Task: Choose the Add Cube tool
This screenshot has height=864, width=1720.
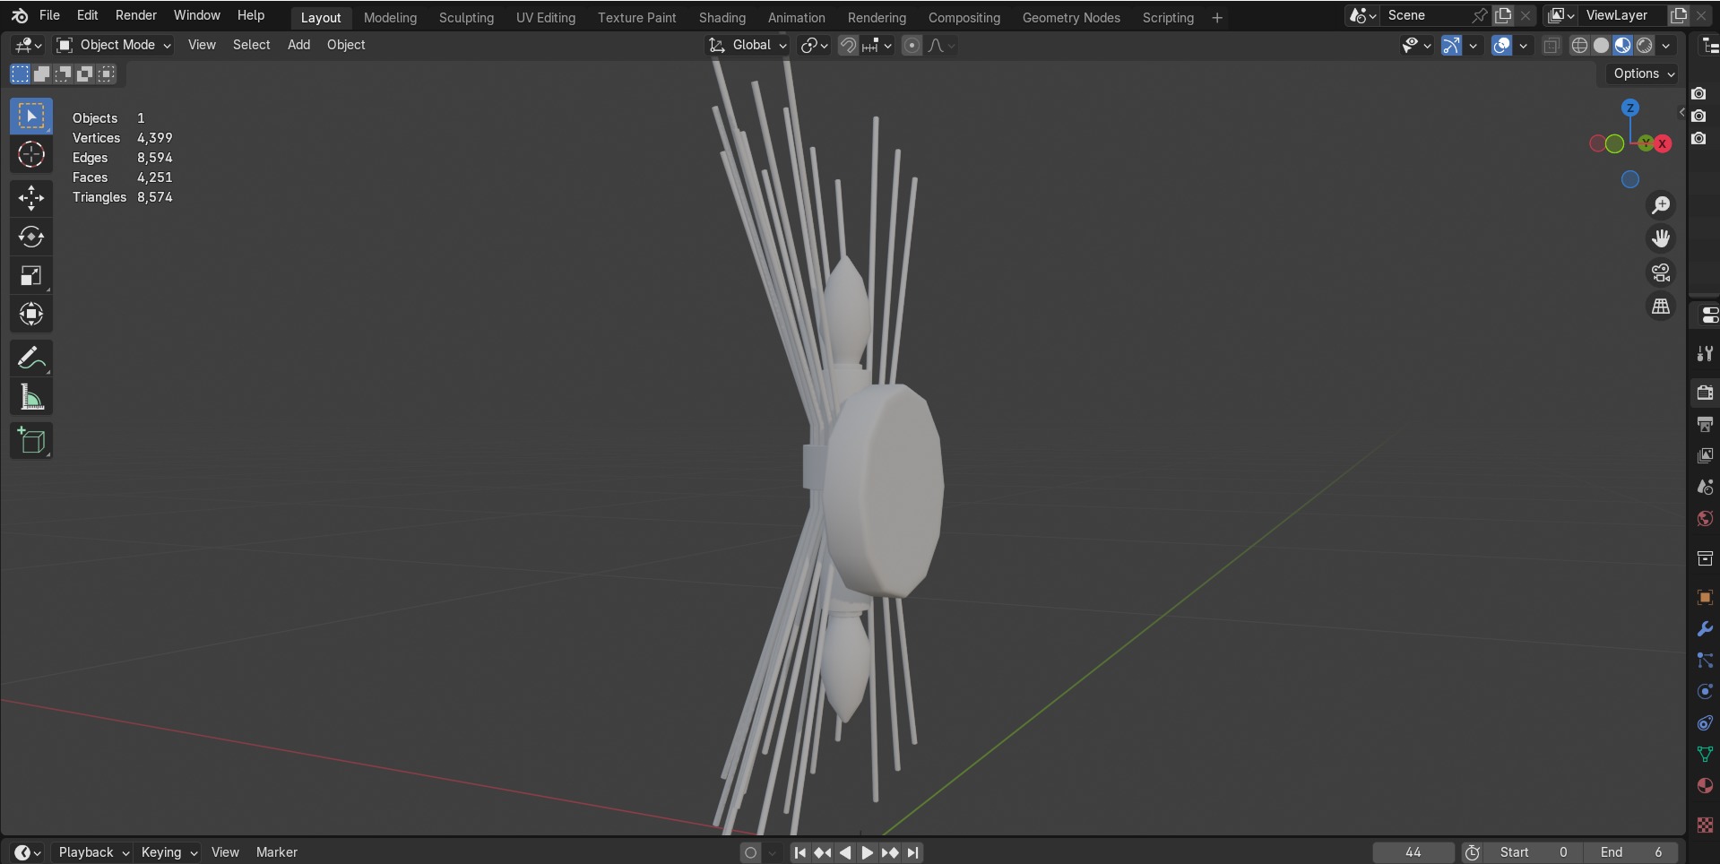Action: [31, 441]
